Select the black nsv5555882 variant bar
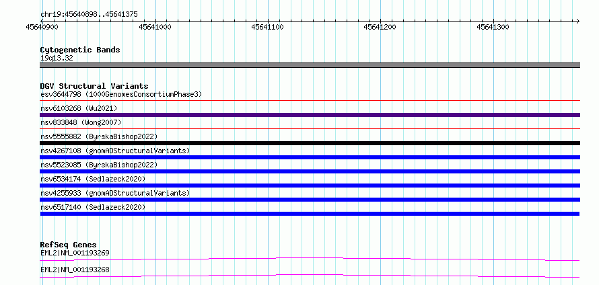This screenshot has height=285, width=599. pyautogui.click(x=310, y=143)
